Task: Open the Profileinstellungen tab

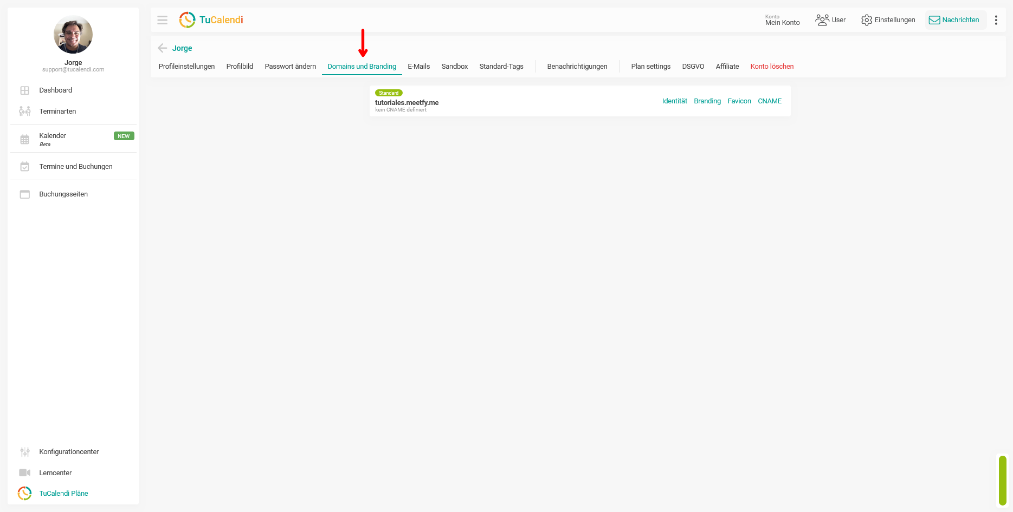Action: coord(186,67)
